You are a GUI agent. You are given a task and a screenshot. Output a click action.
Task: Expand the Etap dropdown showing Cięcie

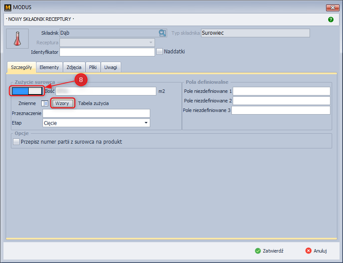146,123
